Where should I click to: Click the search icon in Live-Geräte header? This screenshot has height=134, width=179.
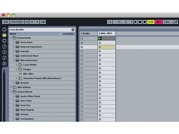point(73,30)
